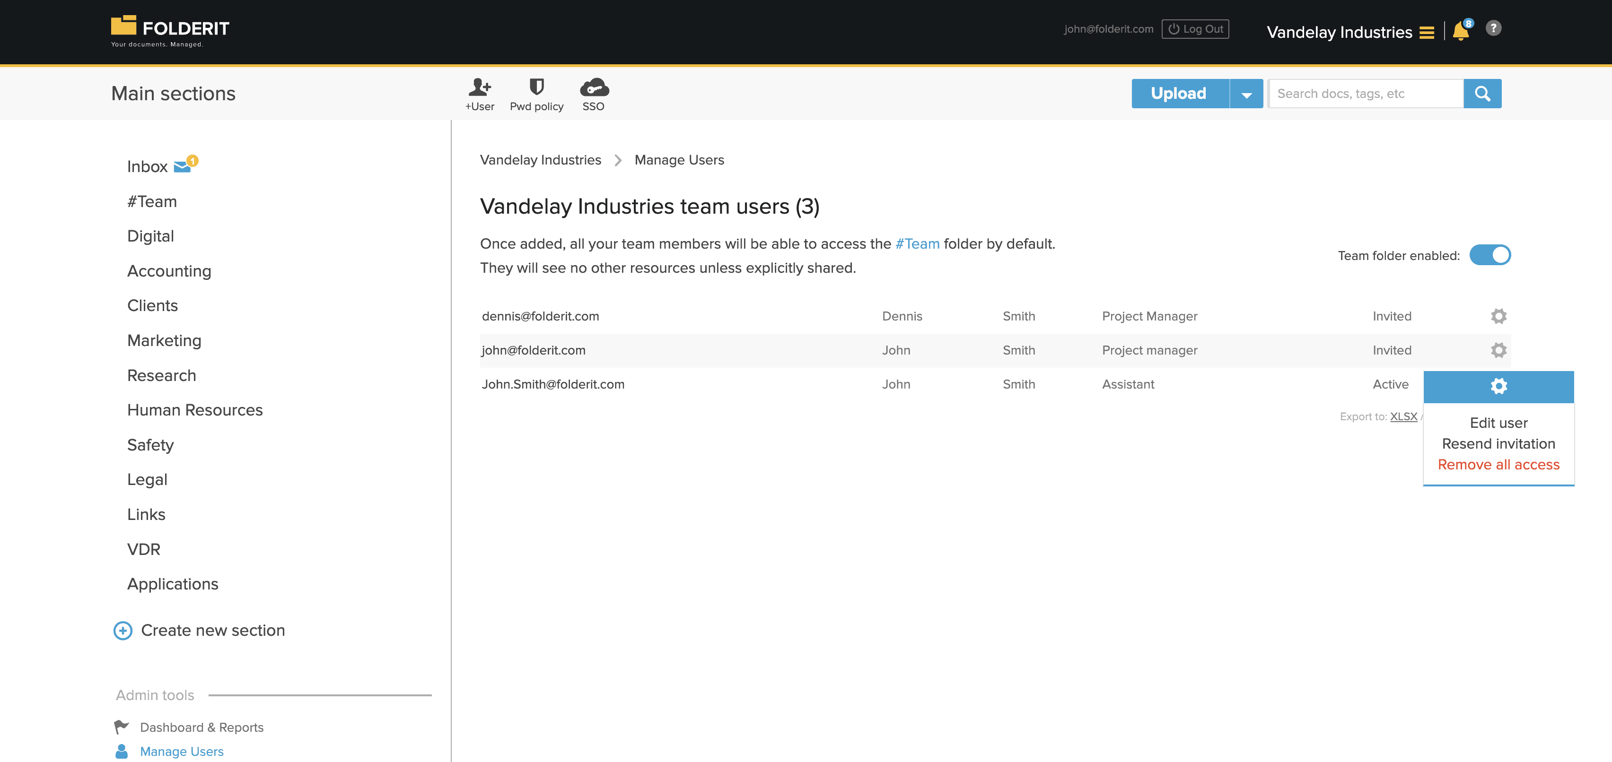Open the notifications bell
The image size is (1612, 762).
tap(1461, 30)
